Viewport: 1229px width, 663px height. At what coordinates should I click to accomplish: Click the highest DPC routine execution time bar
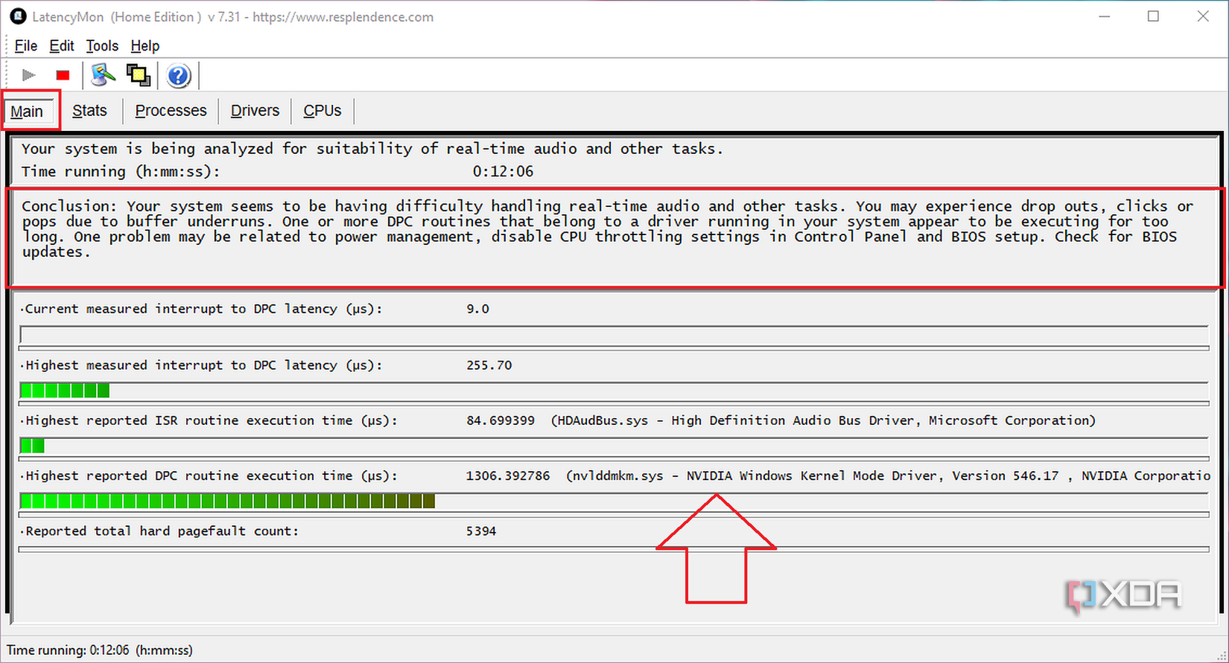coord(614,502)
